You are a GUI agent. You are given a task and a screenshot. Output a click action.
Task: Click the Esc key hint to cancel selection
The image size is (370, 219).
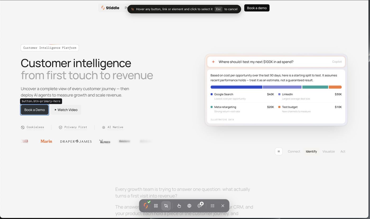point(218,9)
